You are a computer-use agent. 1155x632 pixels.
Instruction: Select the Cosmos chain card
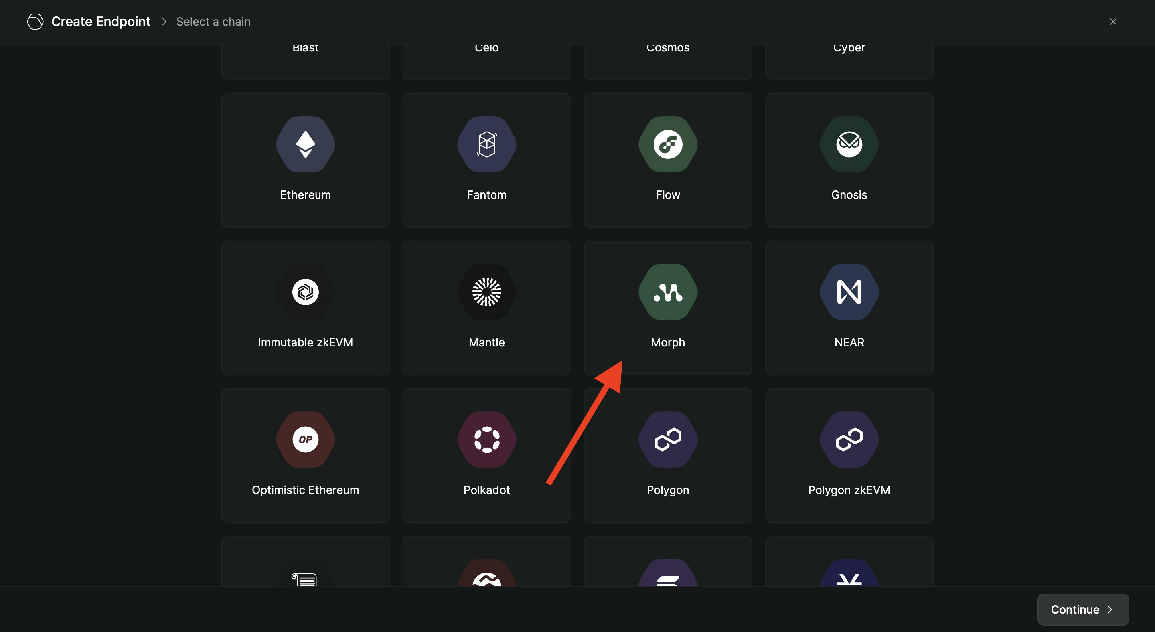tap(668, 62)
